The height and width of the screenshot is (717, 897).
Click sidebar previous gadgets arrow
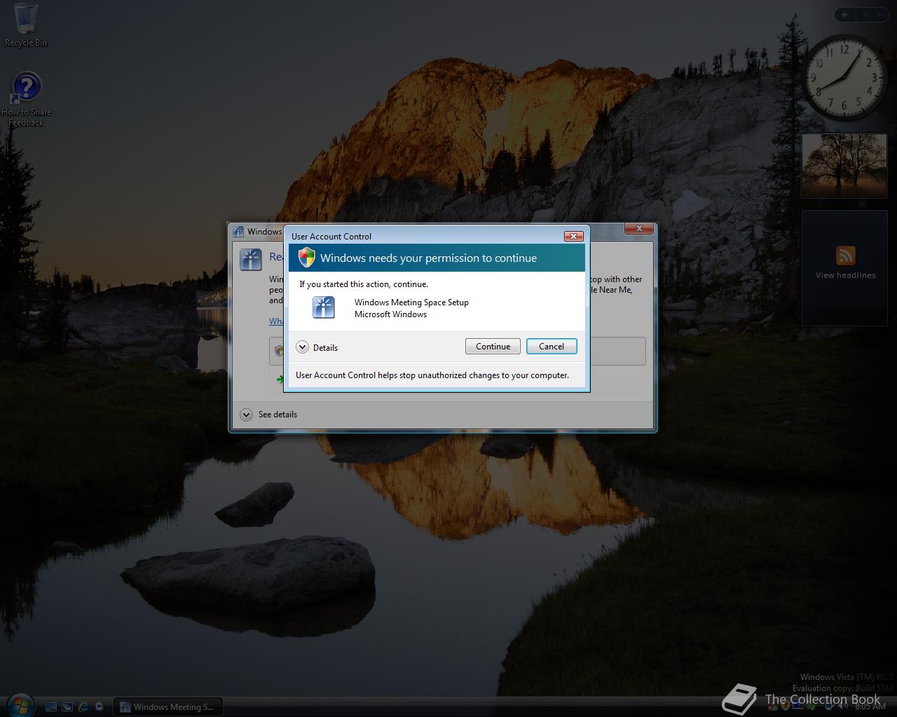point(865,15)
